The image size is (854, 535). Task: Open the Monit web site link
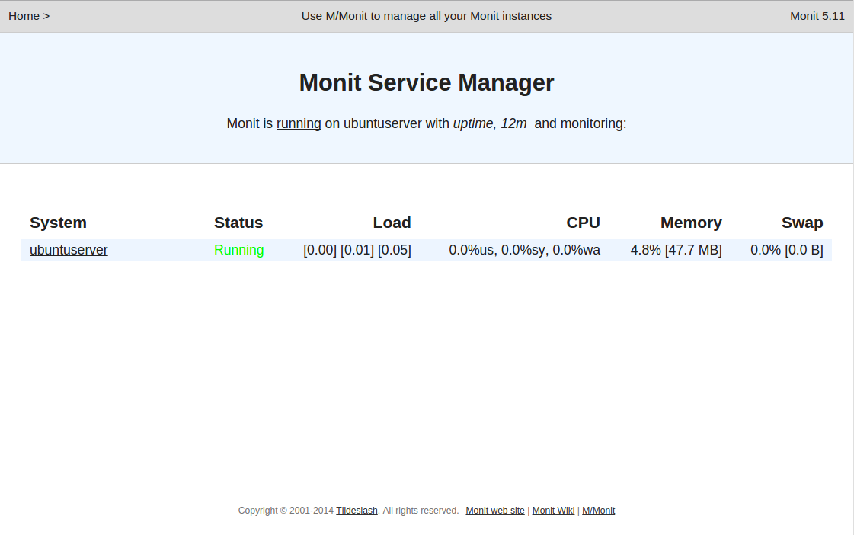pos(495,511)
